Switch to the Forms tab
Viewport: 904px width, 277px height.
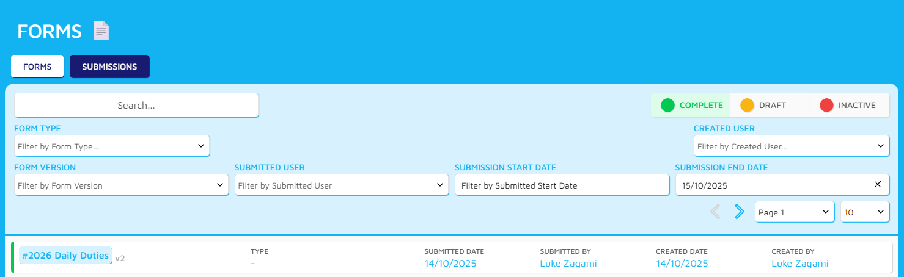[x=37, y=67]
